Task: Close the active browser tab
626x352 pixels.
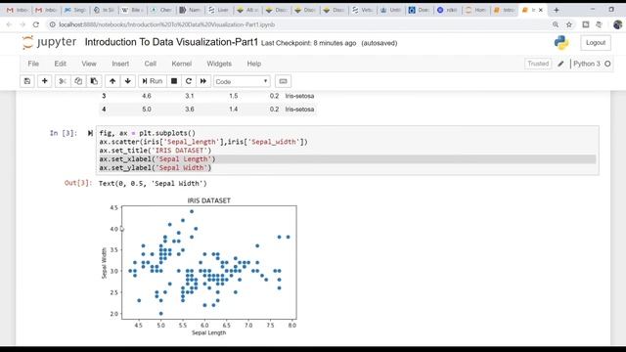Action: [x=541, y=10]
